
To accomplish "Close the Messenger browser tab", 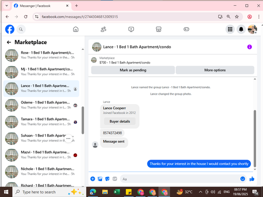I will [67, 6].
